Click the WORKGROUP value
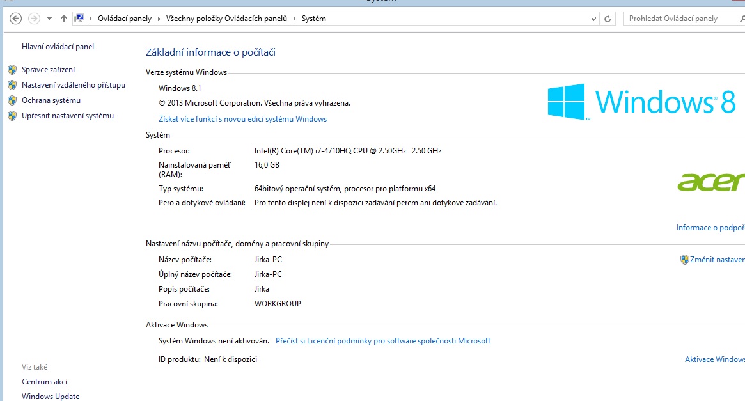This screenshot has width=745, height=401. pyautogui.click(x=278, y=304)
